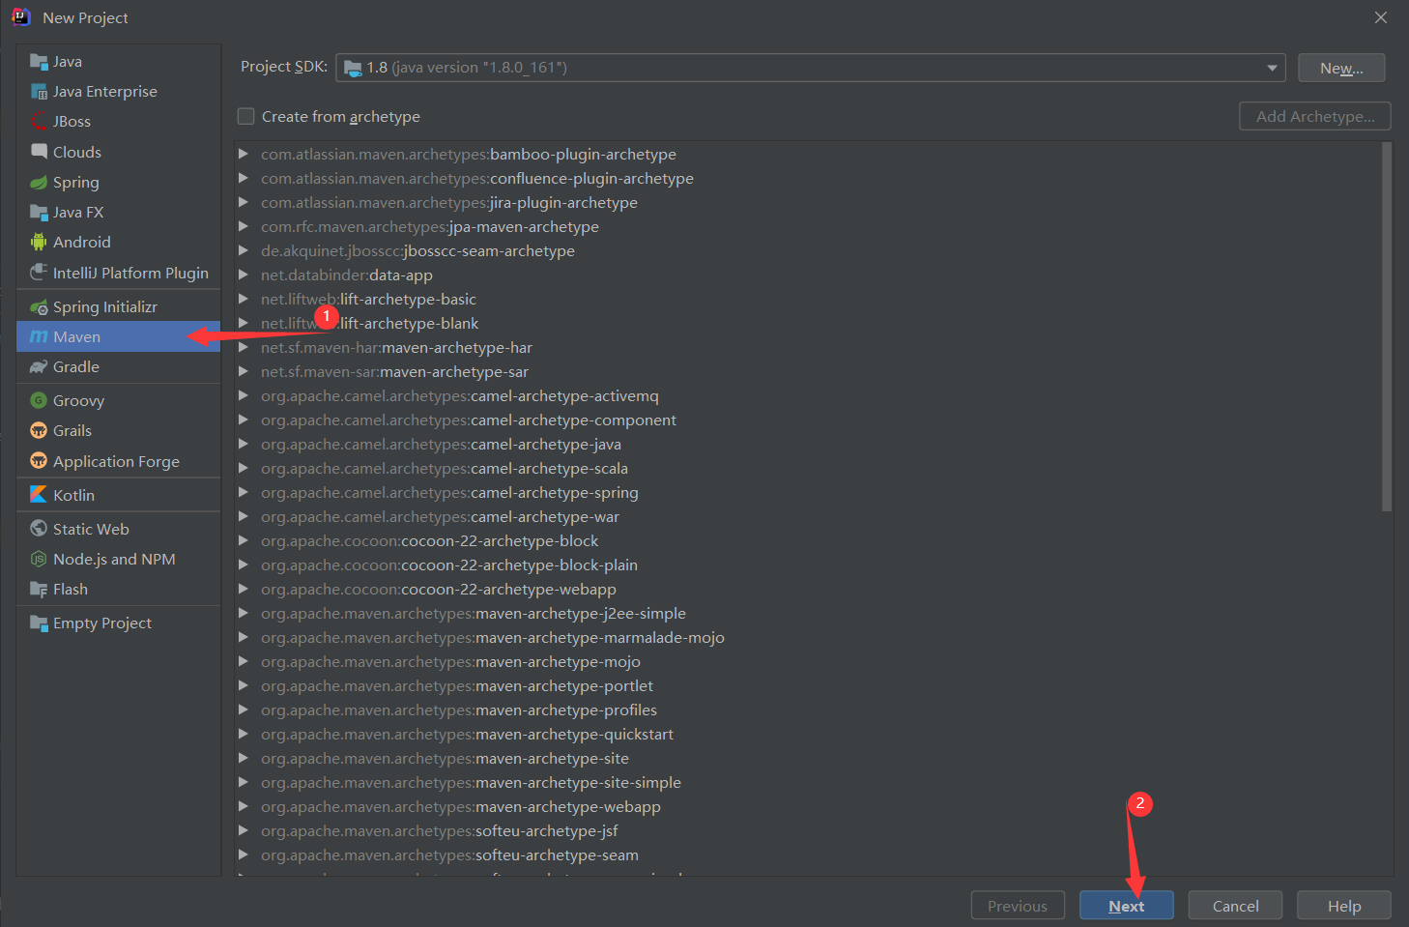Viewport: 1409px width, 927px height.
Task: Select maven-archetype-portlet row
Action: coord(808,685)
